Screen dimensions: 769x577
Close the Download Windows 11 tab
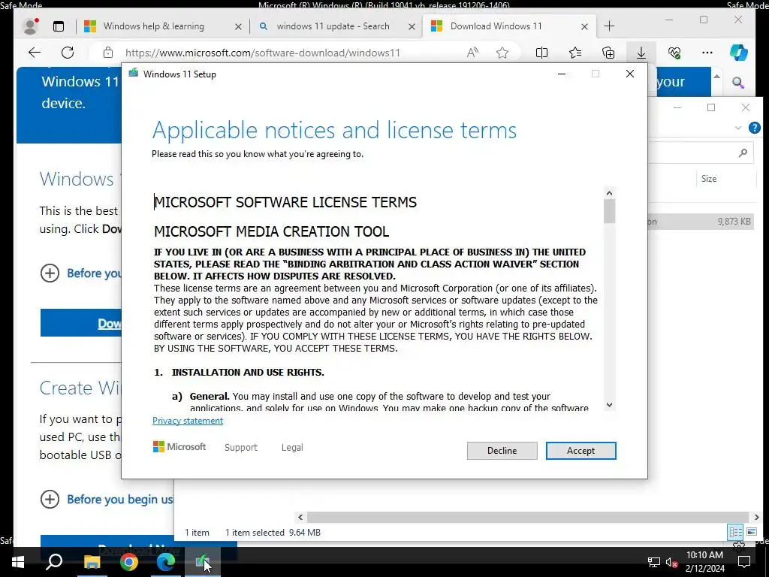(x=584, y=26)
